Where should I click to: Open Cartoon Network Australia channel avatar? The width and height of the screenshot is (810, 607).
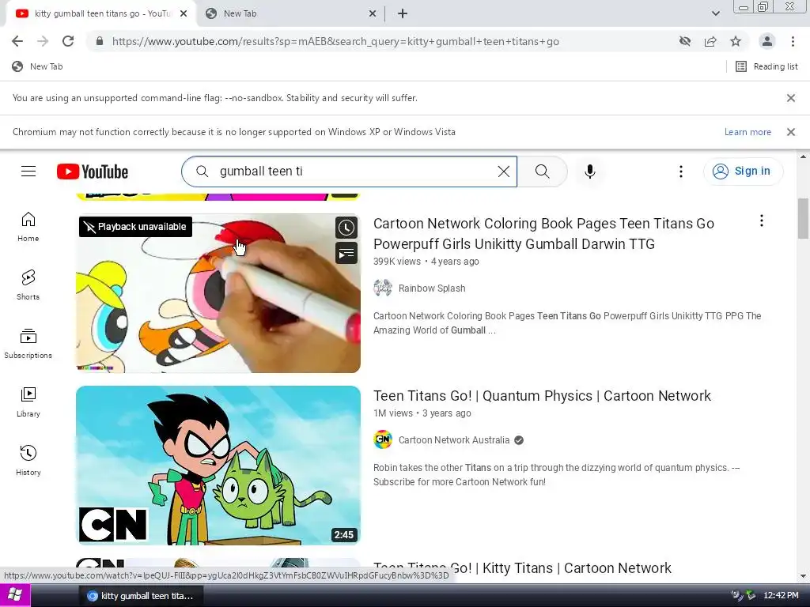(x=383, y=439)
